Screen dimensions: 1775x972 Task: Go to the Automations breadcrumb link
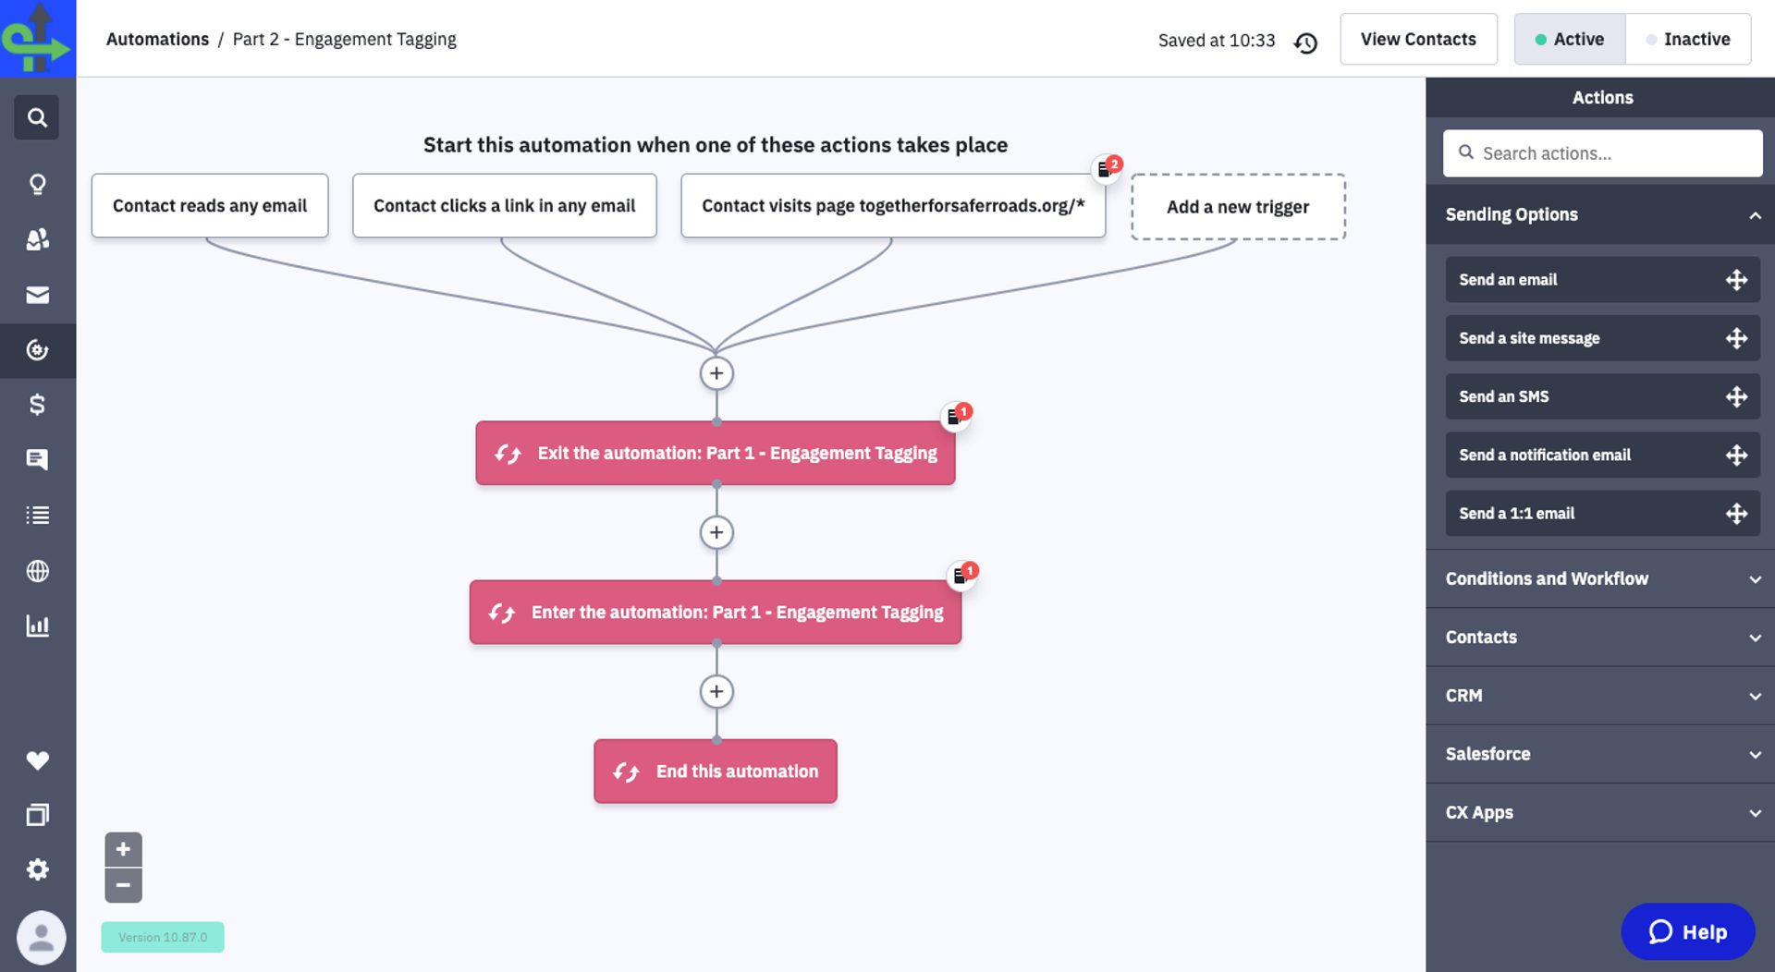click(157, 39)
